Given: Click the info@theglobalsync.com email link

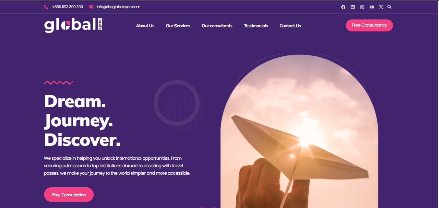Looking at the screenshot, I should pos(118,7).
